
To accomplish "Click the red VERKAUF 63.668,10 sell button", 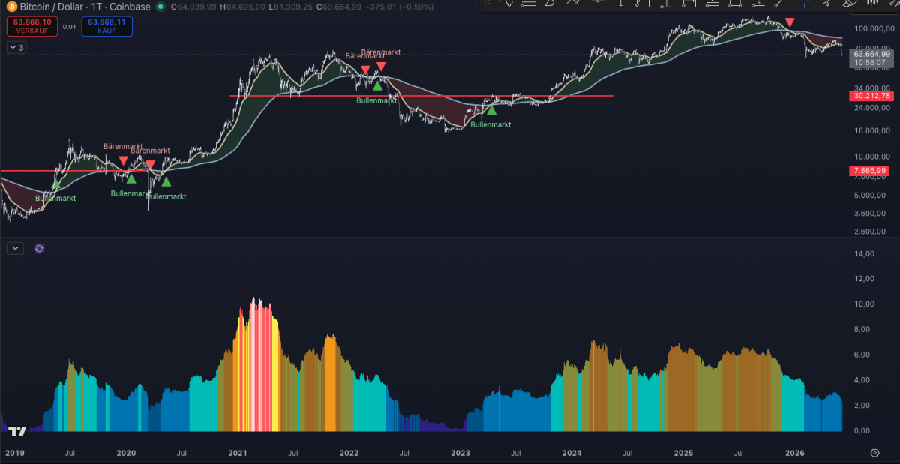I will [31, 26].
